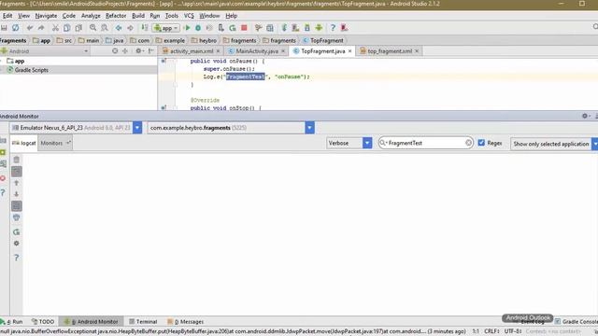
Task: Click the Synchronize toolbar icon
Action: click(x=15, y=28)
